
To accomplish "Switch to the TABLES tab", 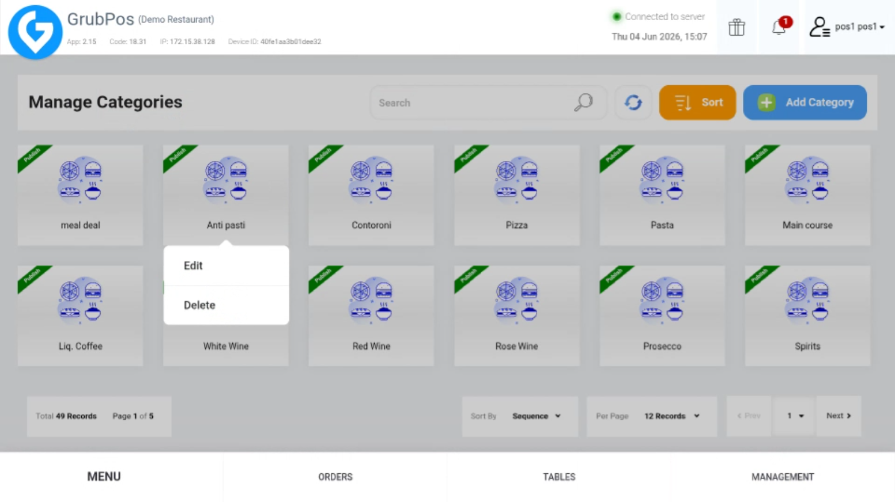I will 559,477.
